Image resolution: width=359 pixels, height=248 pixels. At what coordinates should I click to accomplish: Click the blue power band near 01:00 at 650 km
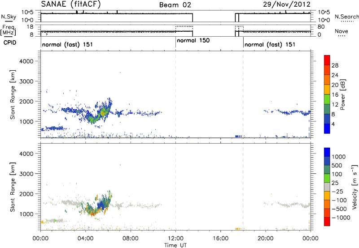click(x=54, y=128)
